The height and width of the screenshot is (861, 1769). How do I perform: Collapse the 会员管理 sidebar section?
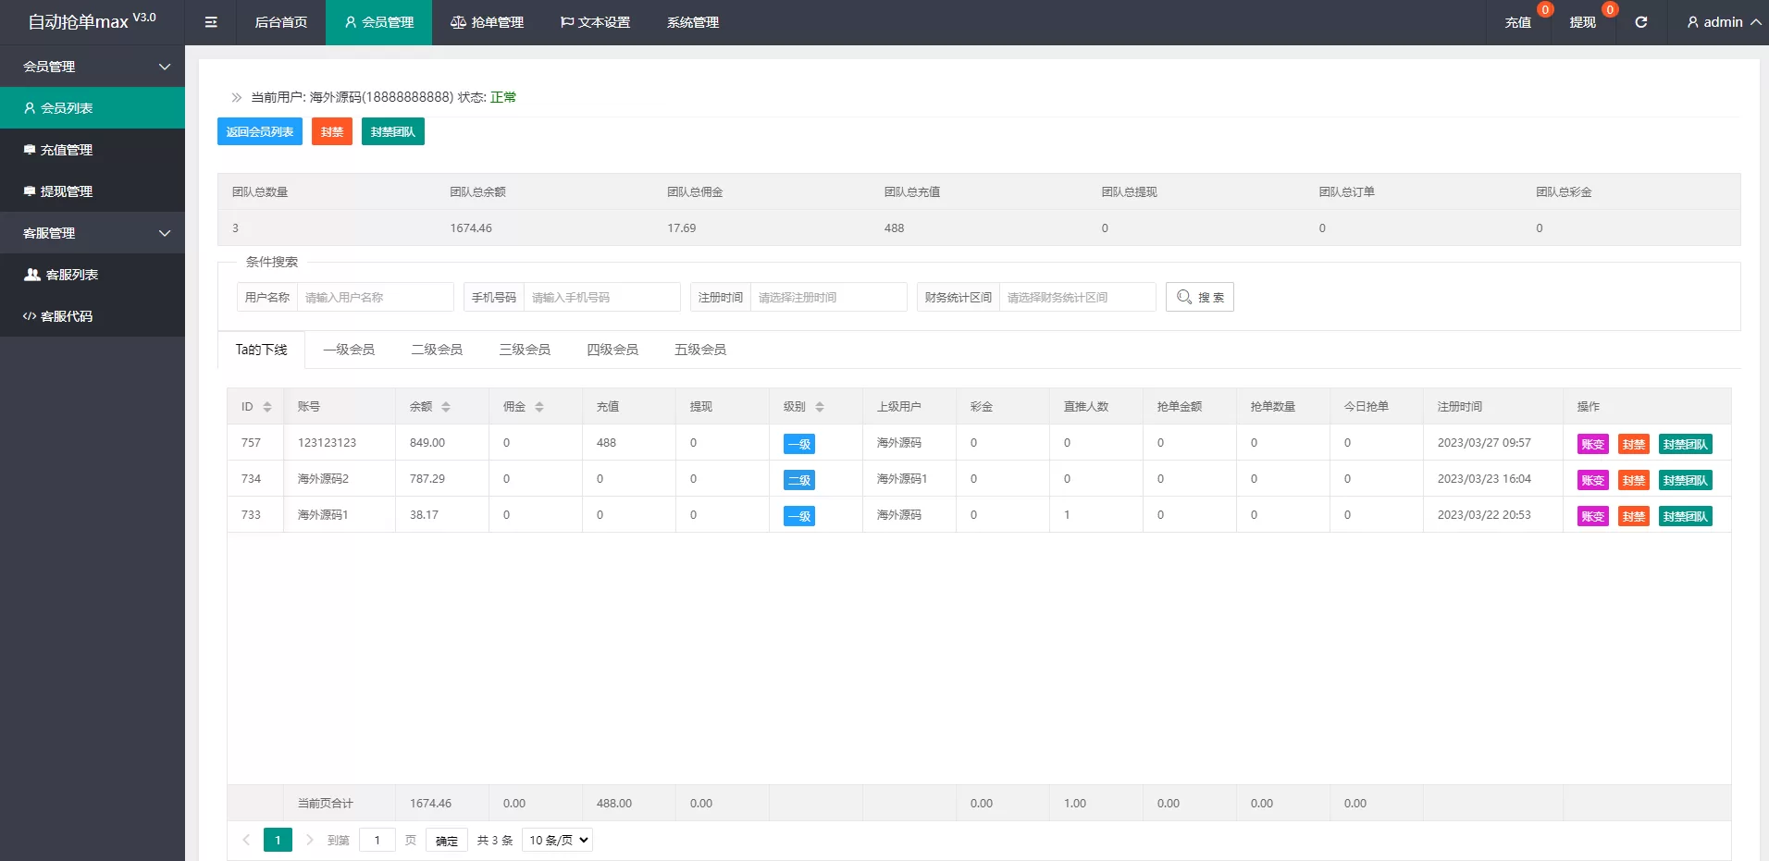pyautogui.click(x=165, y=67)
